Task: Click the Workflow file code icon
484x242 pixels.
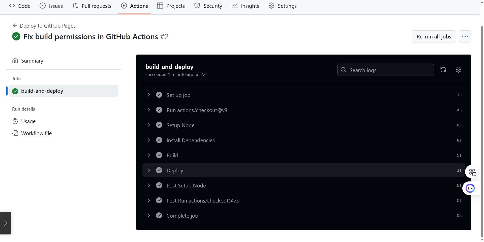Action: (15, 133)
